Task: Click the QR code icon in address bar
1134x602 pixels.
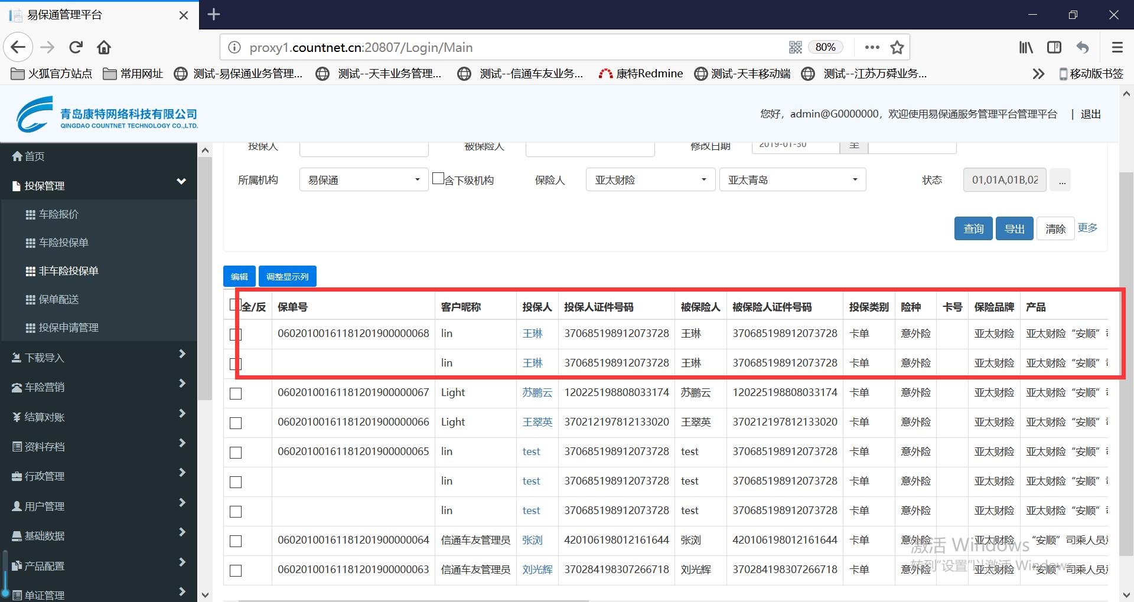Action: pyautogui.click(x=796, y=47)
